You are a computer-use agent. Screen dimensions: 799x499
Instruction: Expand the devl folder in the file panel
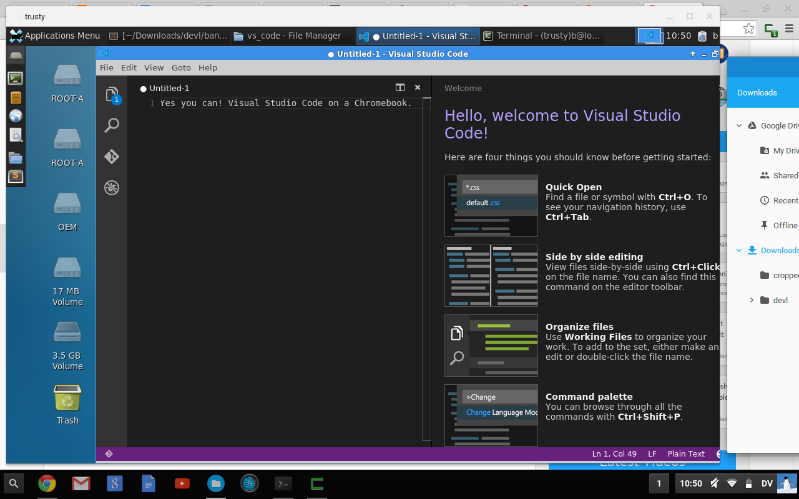752,300
